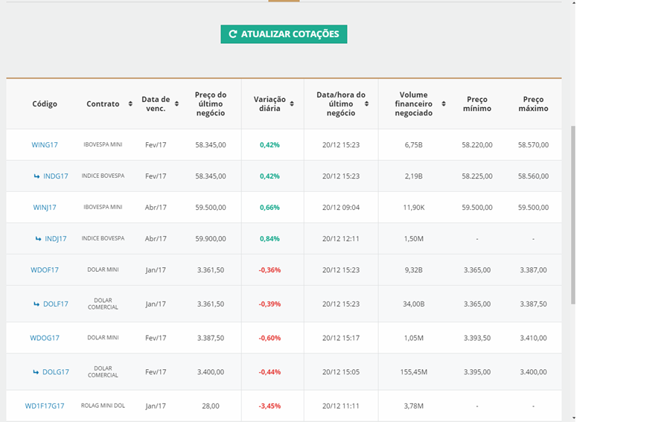Click the page vertical scrollbar thumb

click(572, 214)
